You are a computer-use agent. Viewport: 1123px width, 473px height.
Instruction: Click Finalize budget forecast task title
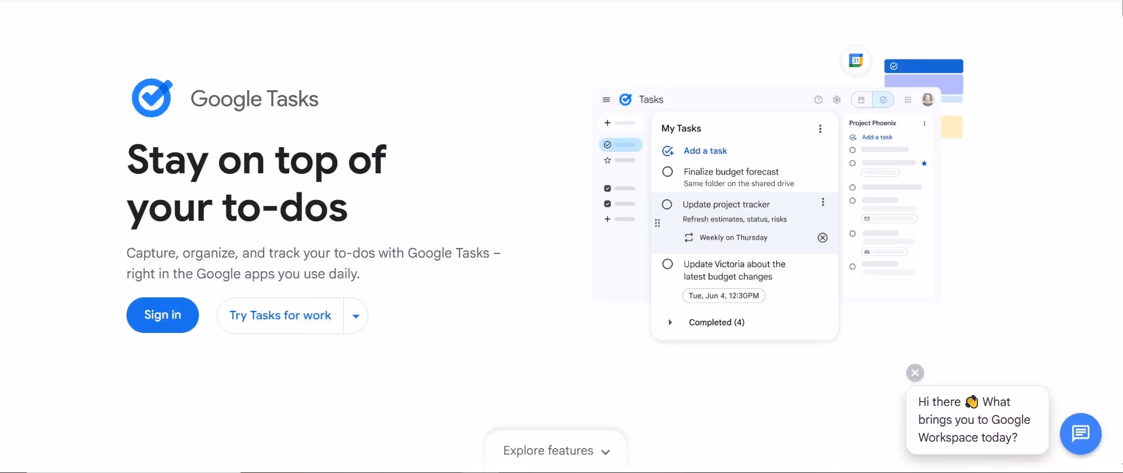click(731, 172)
